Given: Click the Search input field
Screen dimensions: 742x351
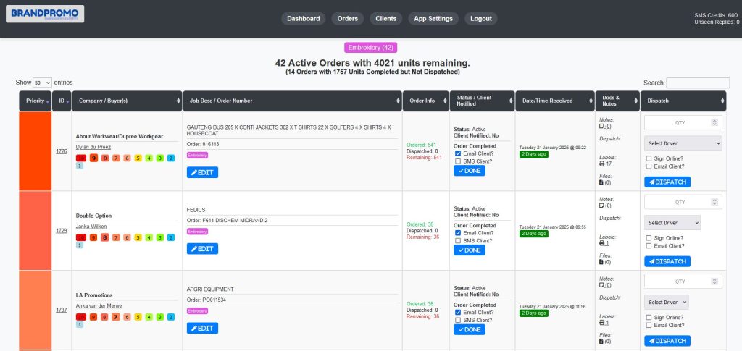Looking at the screenshot, I should pos(698,83).
